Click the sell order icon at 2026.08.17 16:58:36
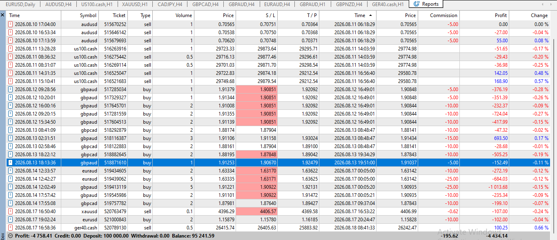Image resolution: width=557 pixels, height=240 pixels. tap(11, 228)
